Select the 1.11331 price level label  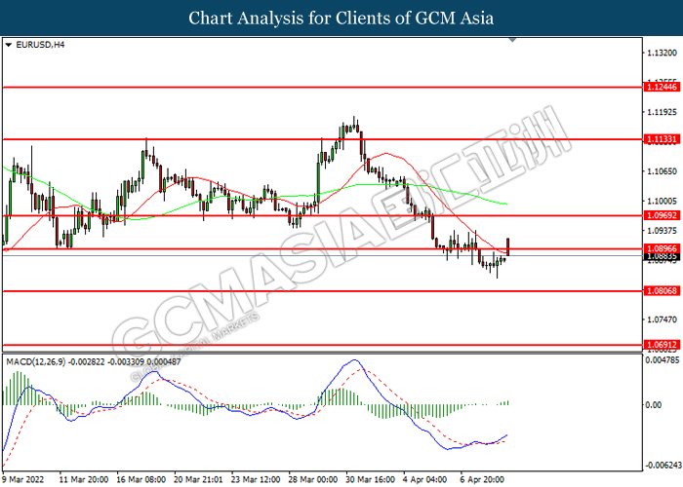pyautogui.click(x=662, y=139)
